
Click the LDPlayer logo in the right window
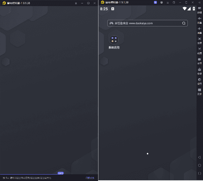[x=103, y=2]
